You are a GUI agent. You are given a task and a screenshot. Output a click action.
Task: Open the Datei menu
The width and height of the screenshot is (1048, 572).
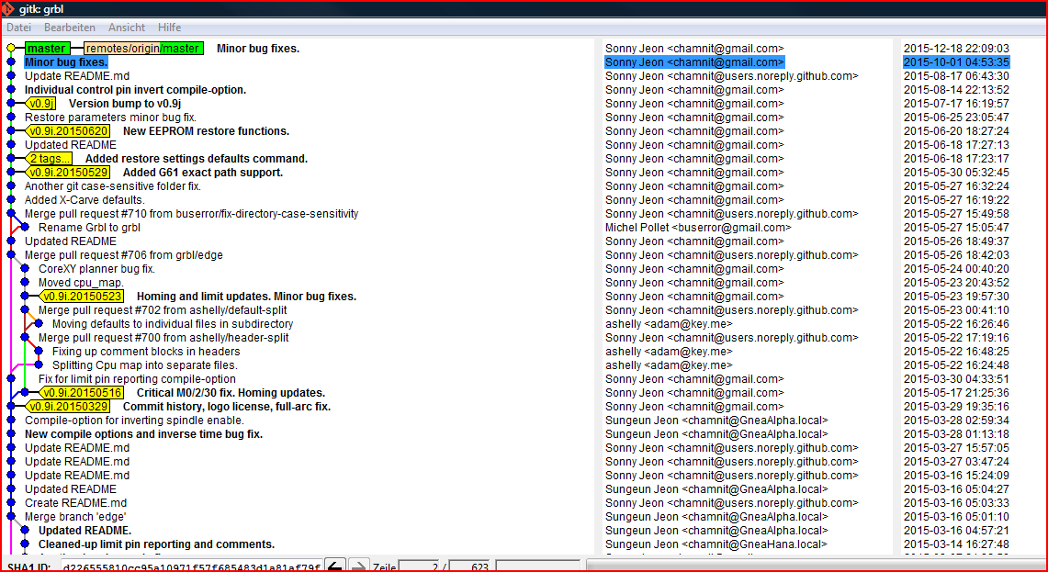(18, 28)
